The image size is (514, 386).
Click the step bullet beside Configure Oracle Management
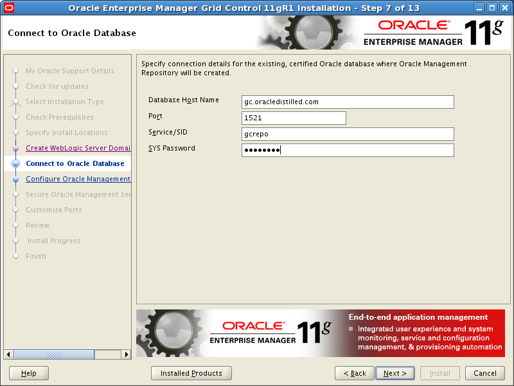coord(15,179)
